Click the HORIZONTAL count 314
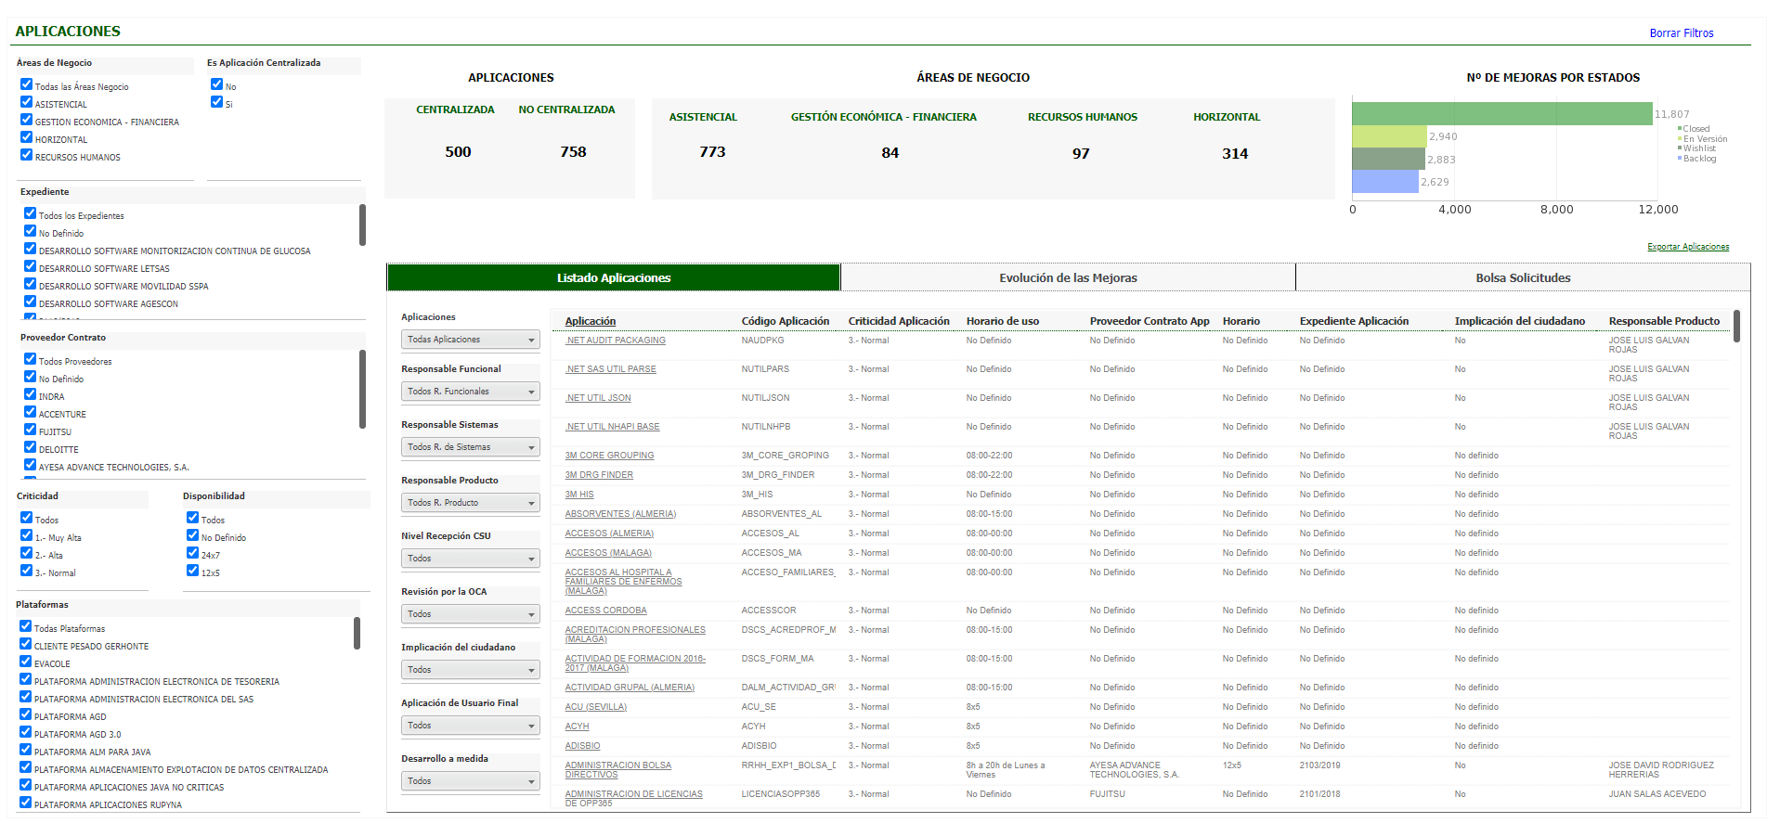 [1235, 154]
